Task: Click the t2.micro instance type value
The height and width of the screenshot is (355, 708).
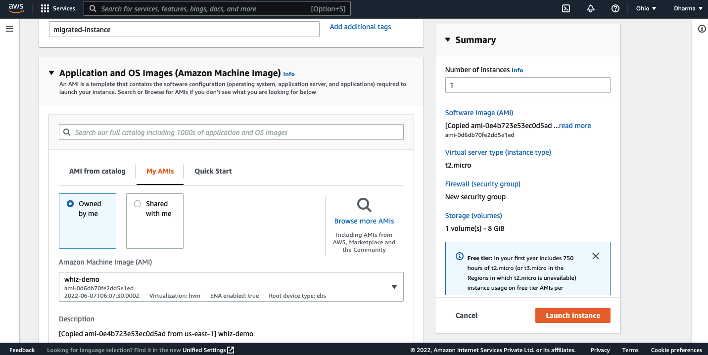Action: pyautogui.click(x=458, y=165)
